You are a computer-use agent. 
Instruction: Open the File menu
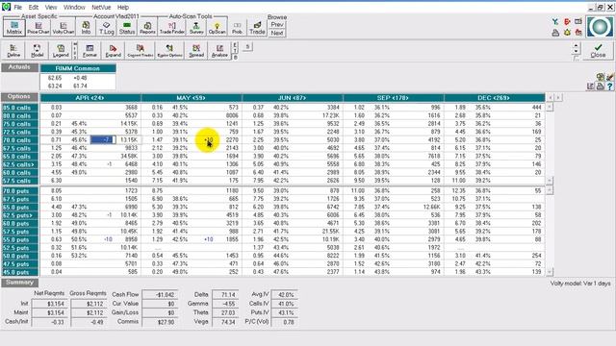coord(18,7)
